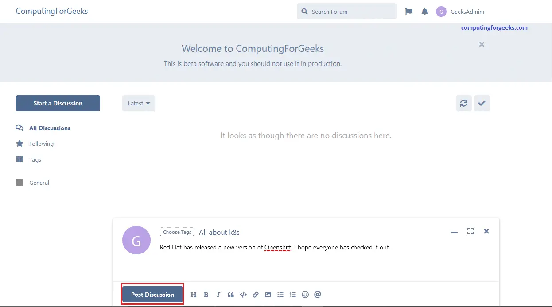Click the Post Discussion button

tap(152, 294)
